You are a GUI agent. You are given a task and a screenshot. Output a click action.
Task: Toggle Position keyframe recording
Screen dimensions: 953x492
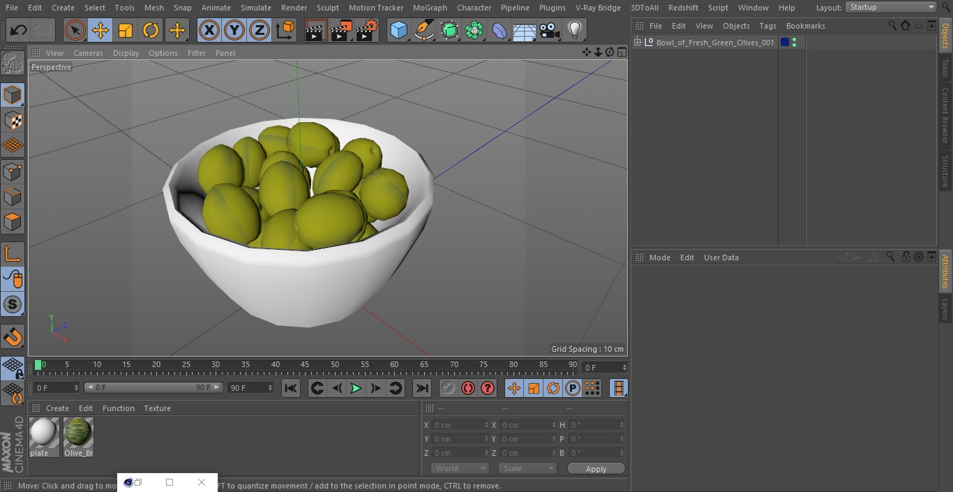[514, 388]
